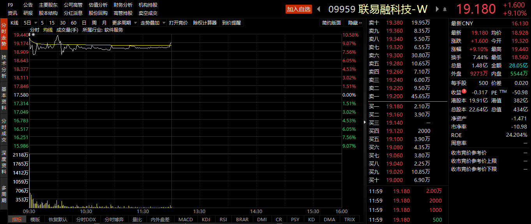
Task: Click 恢复默认 at bottom
Action: [58, 219]
